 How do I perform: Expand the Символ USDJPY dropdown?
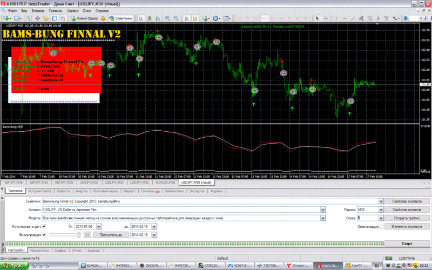pos(323,210)
